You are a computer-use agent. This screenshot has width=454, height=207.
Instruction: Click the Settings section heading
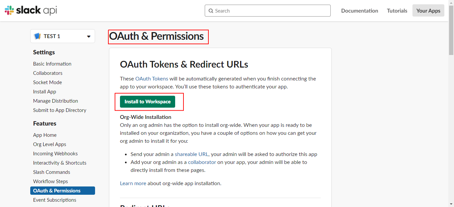pyautogui.click(x=44, y=52)
